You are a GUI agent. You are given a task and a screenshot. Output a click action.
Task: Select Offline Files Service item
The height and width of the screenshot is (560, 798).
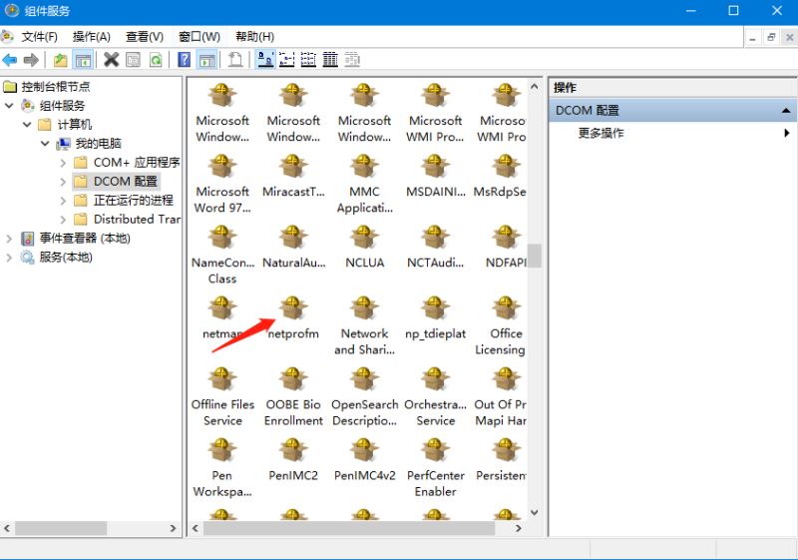pyautogui.click(x=222, y=397)
